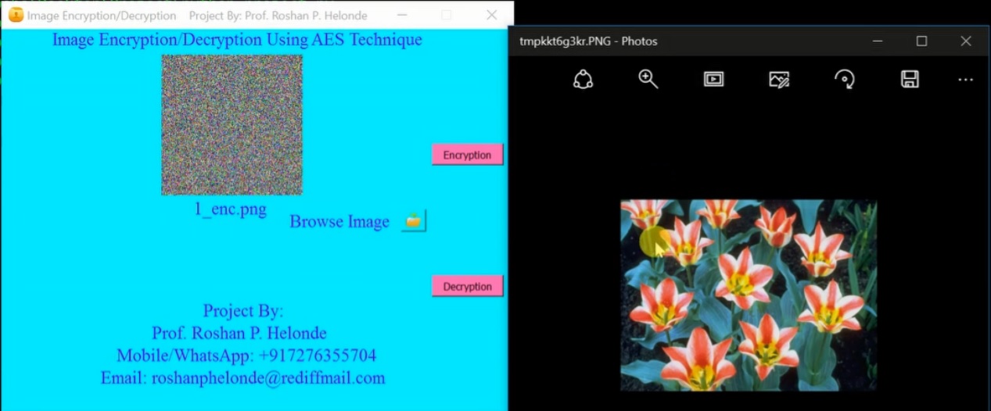
Task: Maximize the Photos window
Action: [x=921, y=41]
